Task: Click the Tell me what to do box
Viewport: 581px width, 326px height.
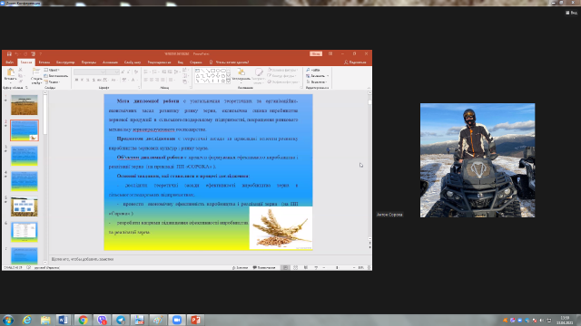Action: (229, 62)
